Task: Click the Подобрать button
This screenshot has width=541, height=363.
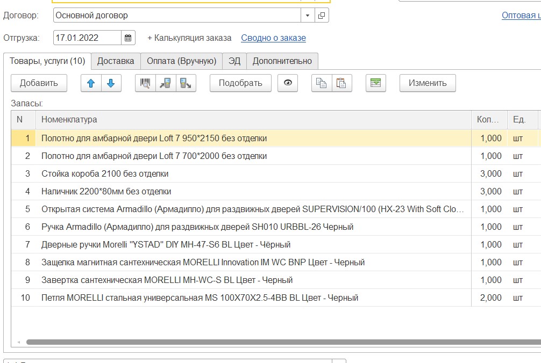Action: click(x=240, y=83)
